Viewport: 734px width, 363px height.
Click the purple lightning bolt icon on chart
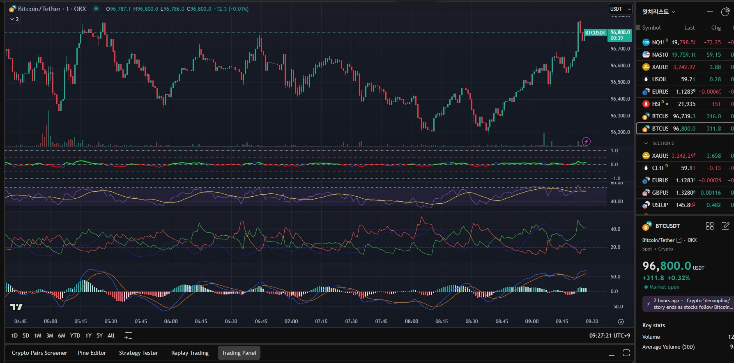(x=586, y=141)
